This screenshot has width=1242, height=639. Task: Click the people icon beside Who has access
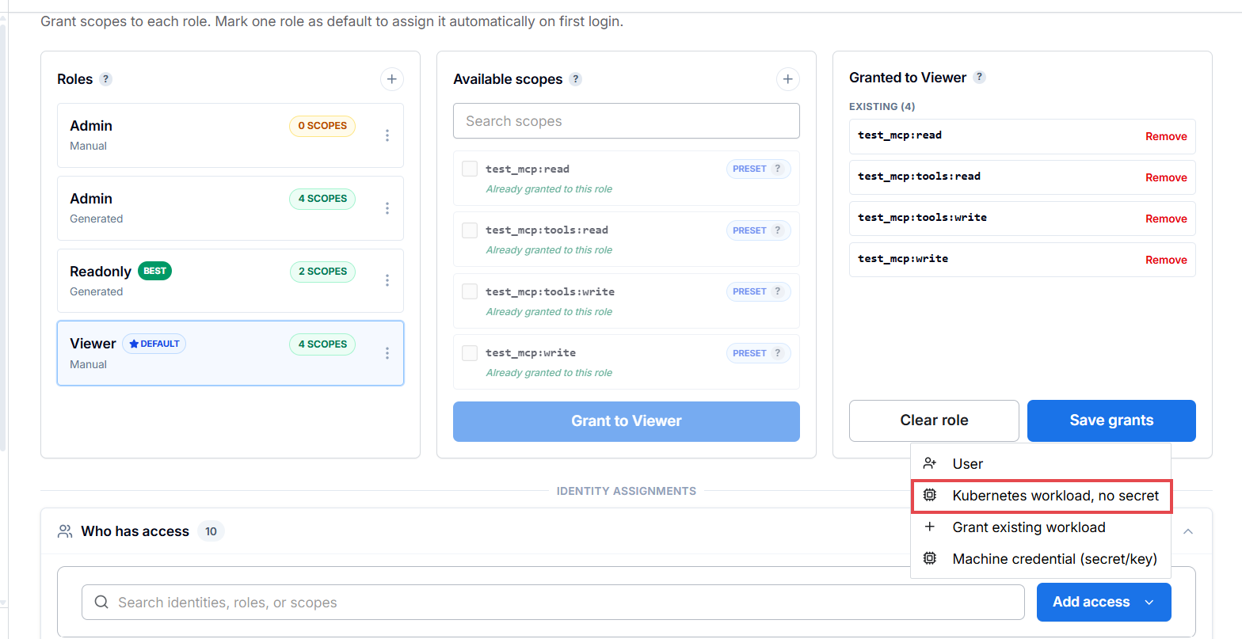point(65,531)
